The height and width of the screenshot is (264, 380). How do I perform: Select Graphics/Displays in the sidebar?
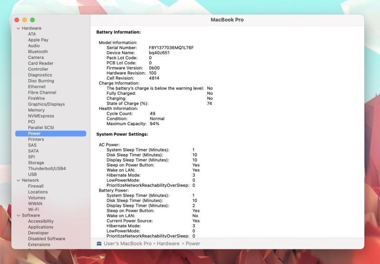tap(46, 104)
